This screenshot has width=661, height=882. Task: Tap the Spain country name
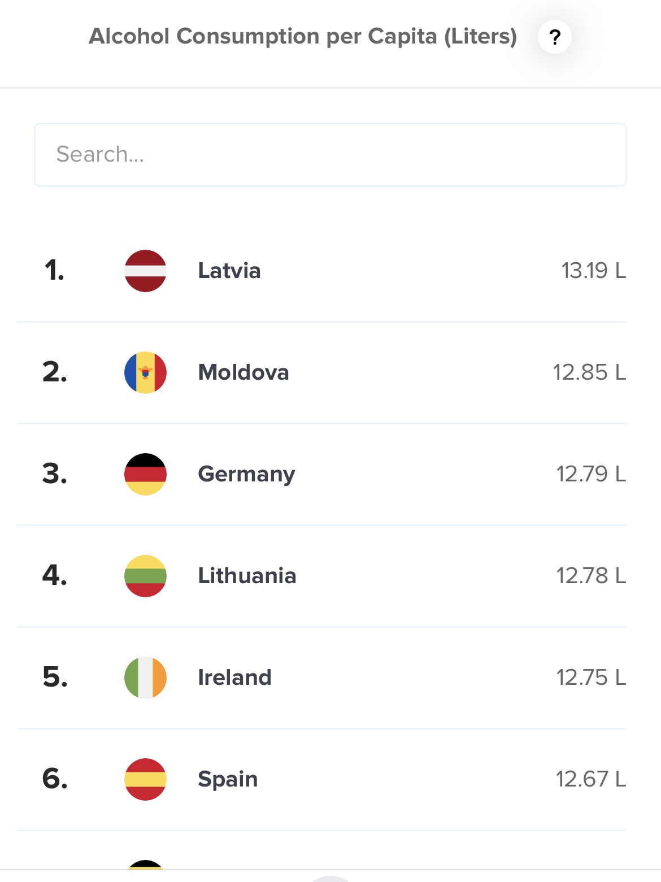point(228,779)
